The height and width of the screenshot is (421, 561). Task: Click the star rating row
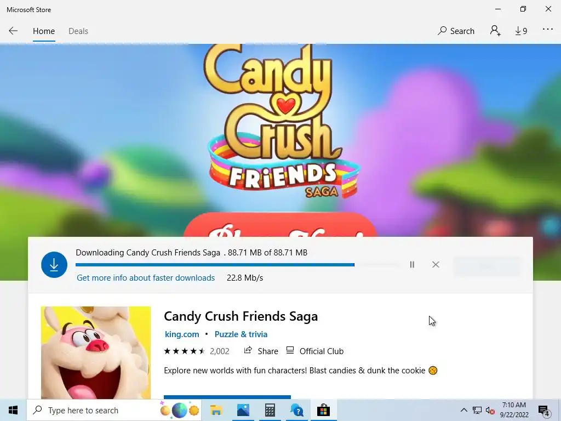[184, 351]
